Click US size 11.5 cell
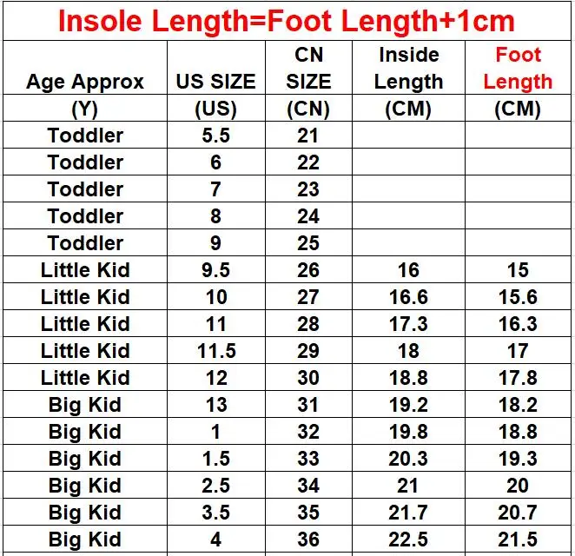The image size is (575, 556). click(216, 351)
